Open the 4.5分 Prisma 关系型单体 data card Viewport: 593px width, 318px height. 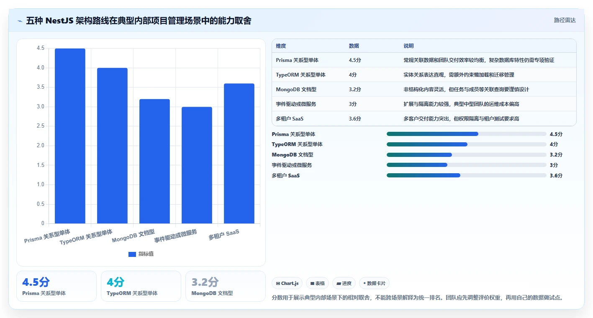[x=56, y=286]
